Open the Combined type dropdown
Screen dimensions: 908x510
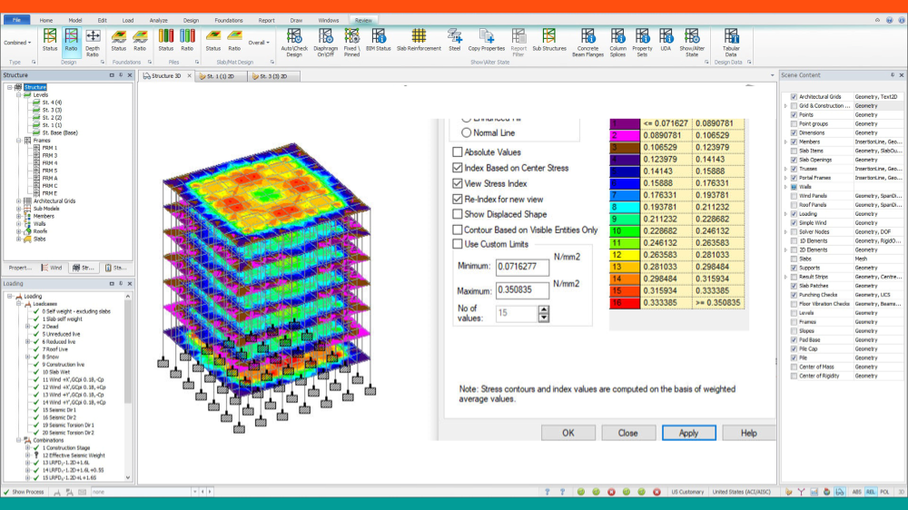click(x=17, y=43)
